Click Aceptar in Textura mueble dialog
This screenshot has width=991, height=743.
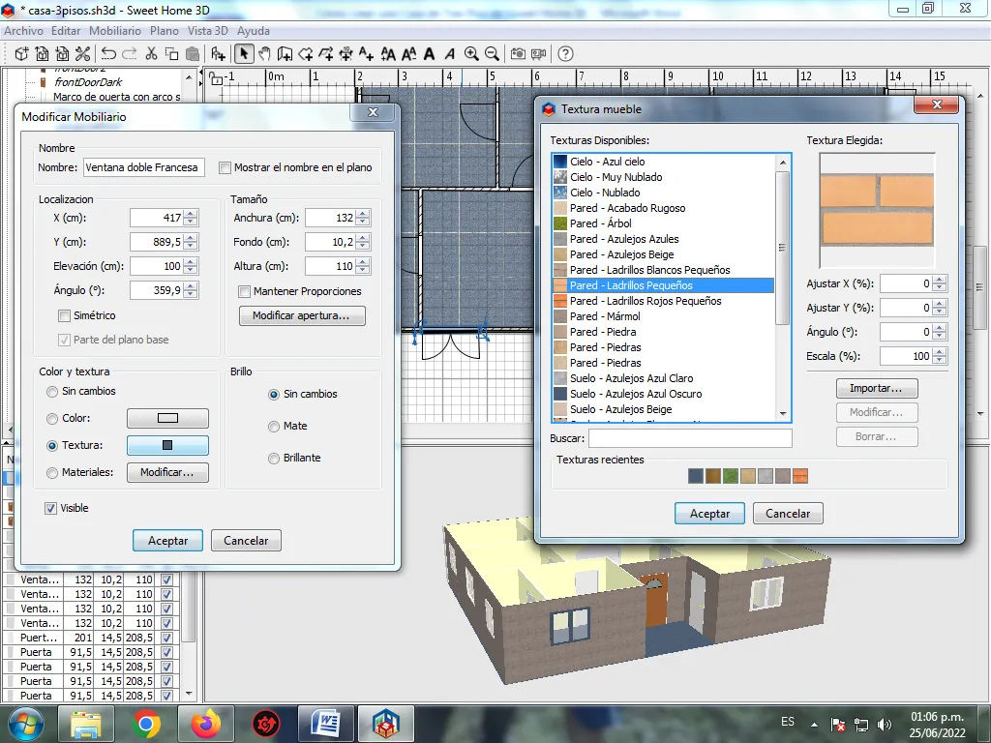(709, 514)
